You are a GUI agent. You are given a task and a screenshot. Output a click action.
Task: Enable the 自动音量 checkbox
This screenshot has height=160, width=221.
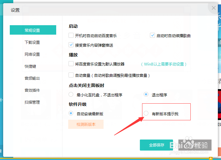(71, 75)
